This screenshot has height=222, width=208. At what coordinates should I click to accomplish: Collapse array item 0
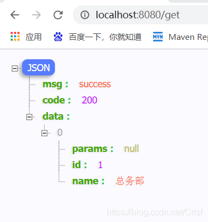[x=44, y=133]
